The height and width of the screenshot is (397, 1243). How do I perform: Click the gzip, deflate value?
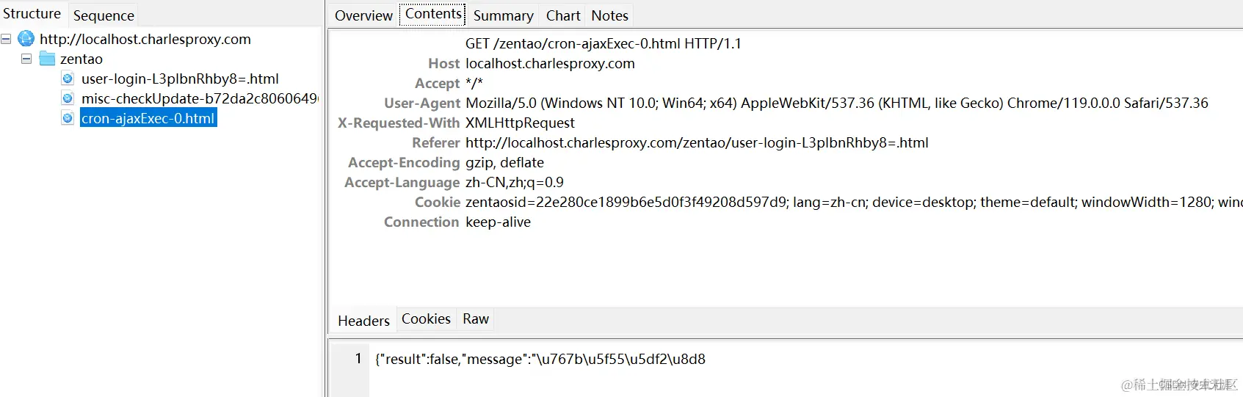click(x=504, y=162)
